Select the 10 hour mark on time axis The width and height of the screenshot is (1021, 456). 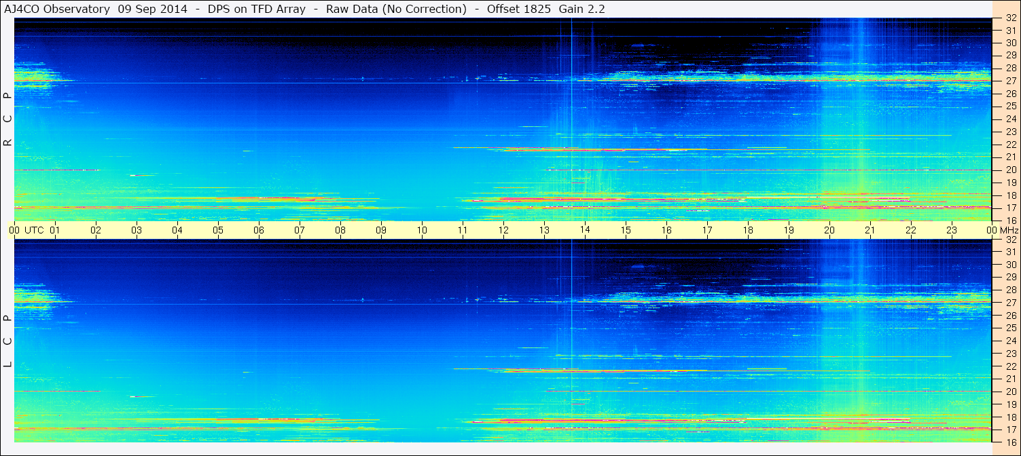pyautogui.click(x=422, y=230)
